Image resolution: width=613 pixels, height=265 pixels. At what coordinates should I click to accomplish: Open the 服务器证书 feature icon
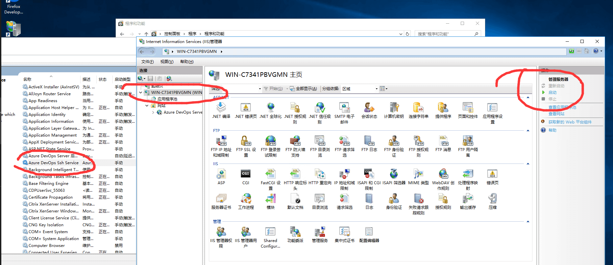[221, 199]
